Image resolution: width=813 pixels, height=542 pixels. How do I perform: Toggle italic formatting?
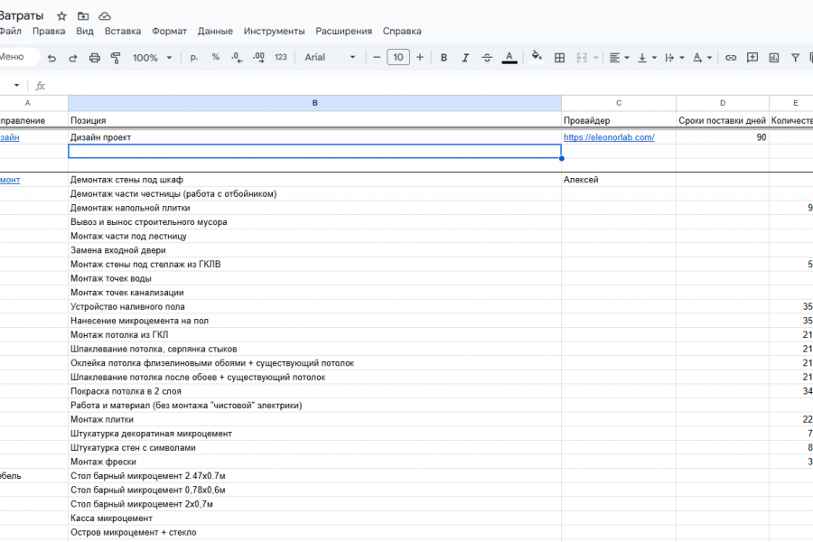point(465,58)
